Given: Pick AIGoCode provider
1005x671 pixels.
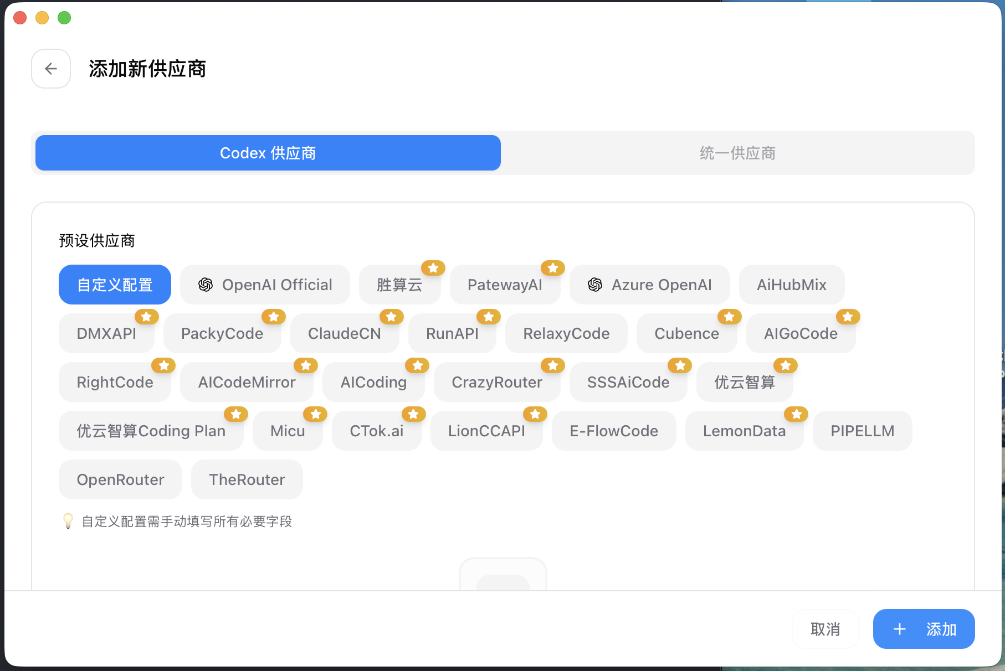Looking at the screenshot, I should pos(801,333).
